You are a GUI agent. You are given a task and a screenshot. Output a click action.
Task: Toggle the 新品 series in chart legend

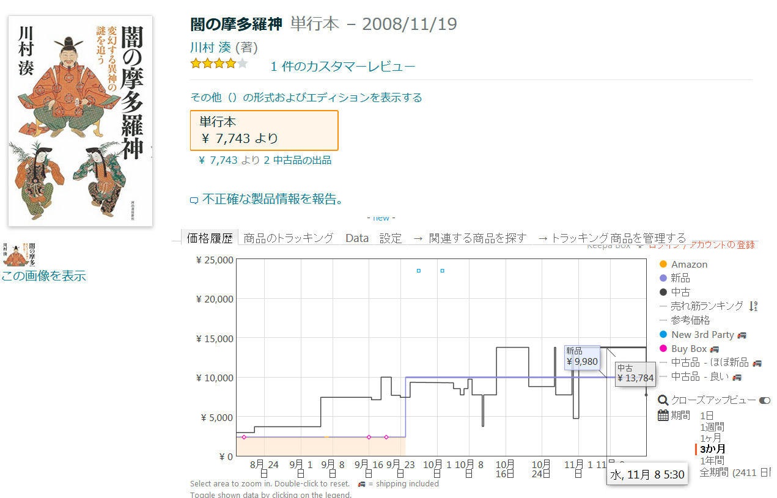pos(674,278)
